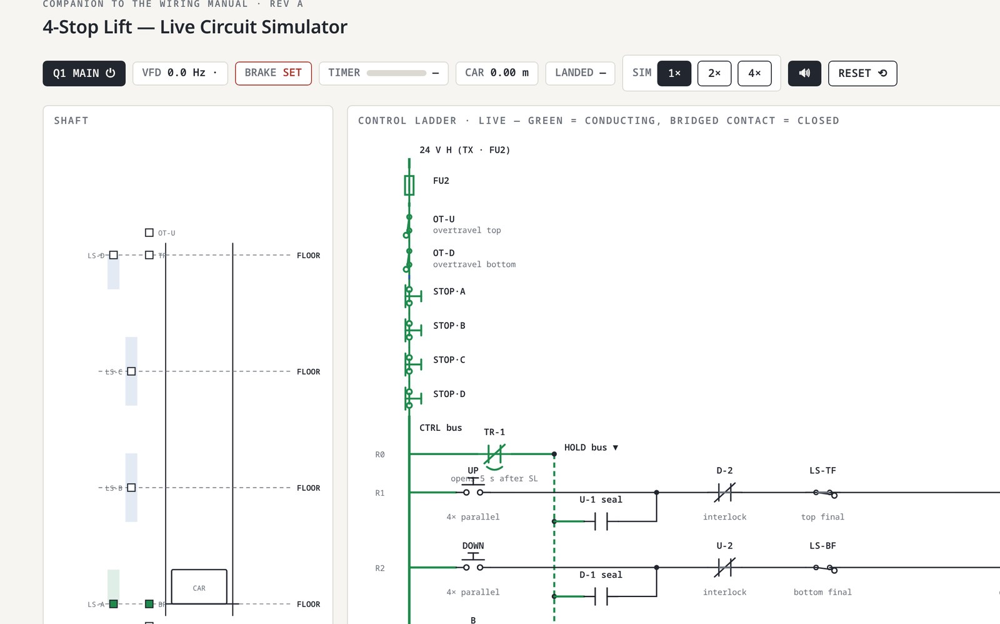Click the LS-C limit switch box

click(x=131, y=371)
